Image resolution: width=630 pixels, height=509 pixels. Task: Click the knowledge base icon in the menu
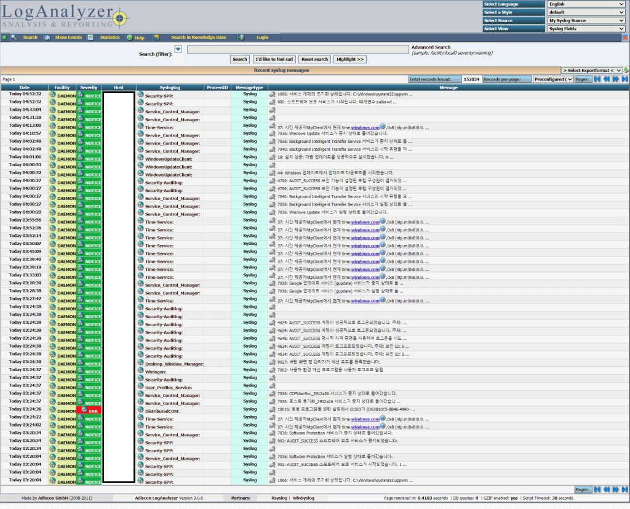[157, 38]
